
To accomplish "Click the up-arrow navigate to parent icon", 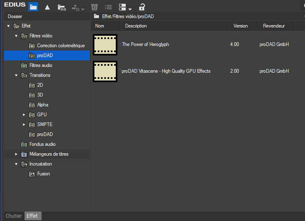I will pyautogui.click(x=47, y=7).
